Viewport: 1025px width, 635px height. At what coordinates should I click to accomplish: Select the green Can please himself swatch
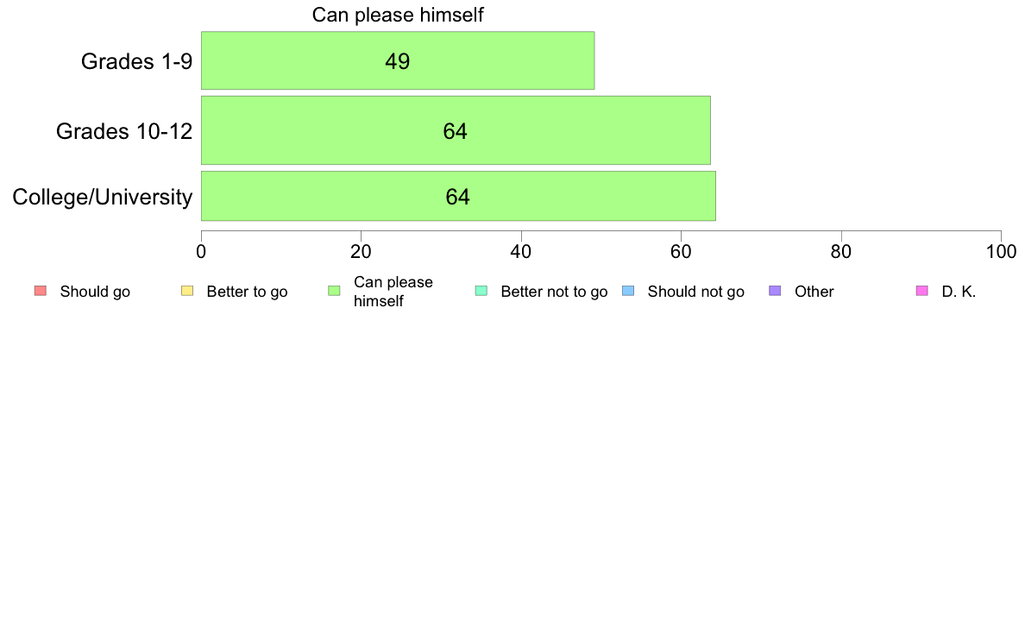tap(334, 291)
